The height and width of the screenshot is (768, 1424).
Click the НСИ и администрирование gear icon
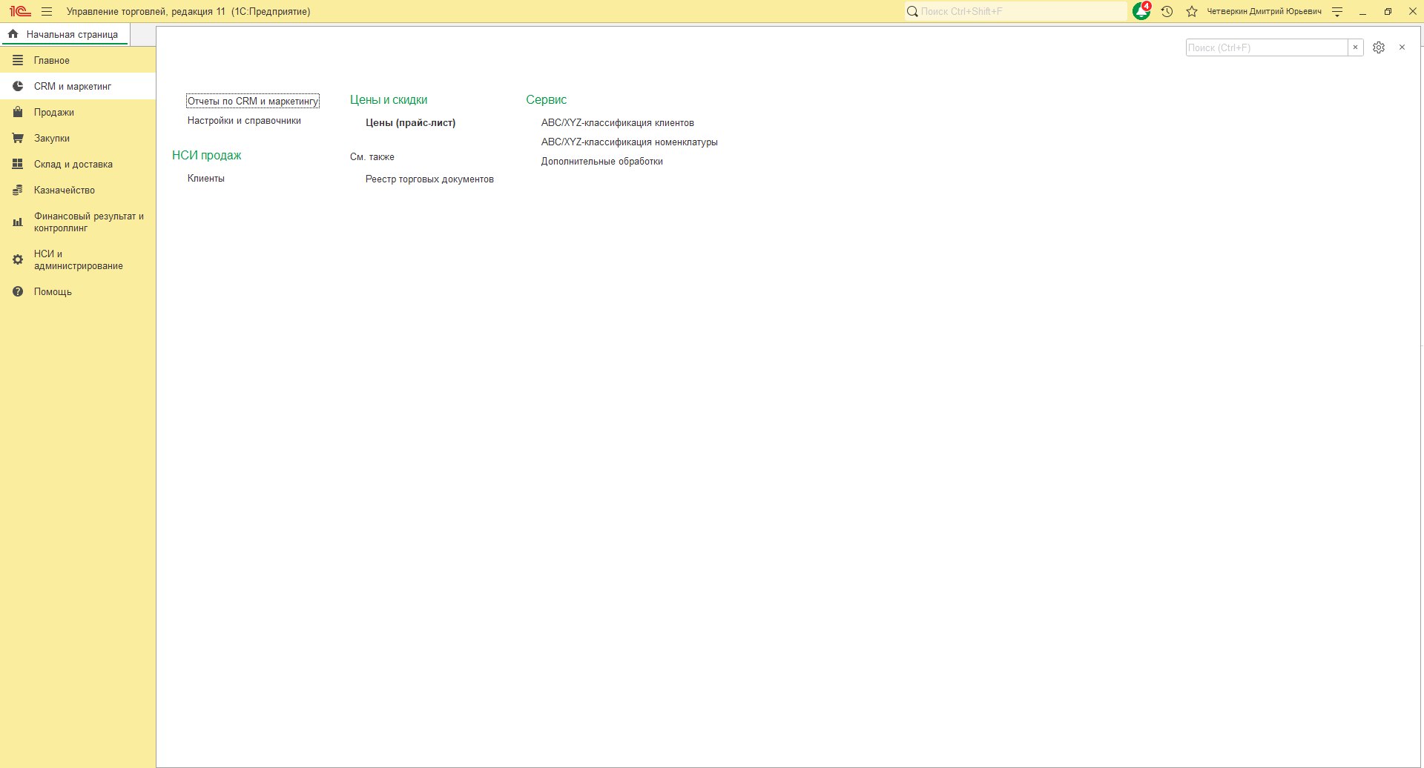18,259
